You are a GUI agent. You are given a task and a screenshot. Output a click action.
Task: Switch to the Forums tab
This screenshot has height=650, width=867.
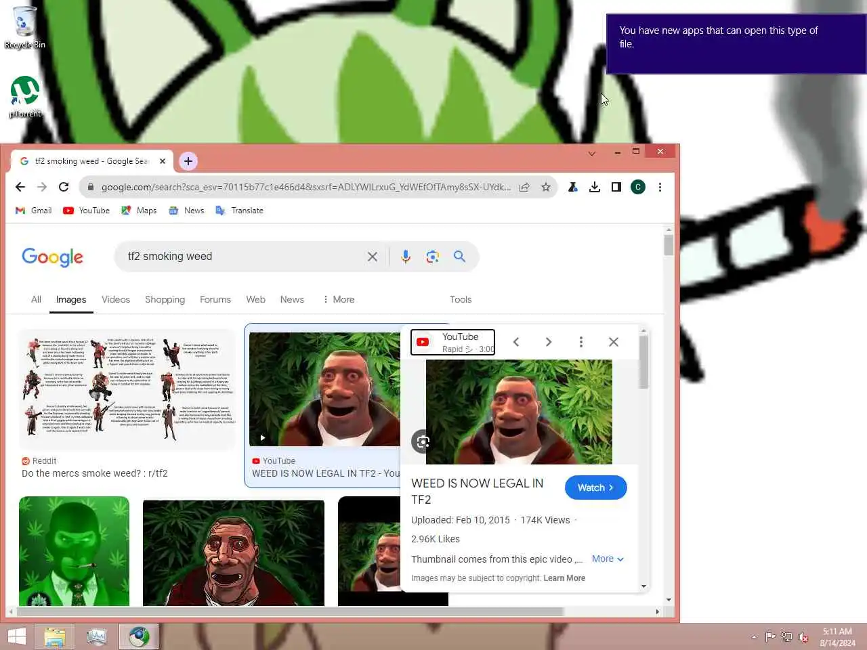pos(215,299)
